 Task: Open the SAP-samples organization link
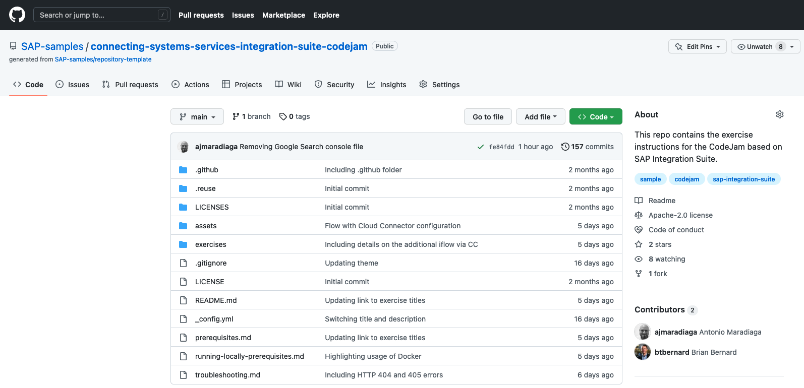(52, 46)
